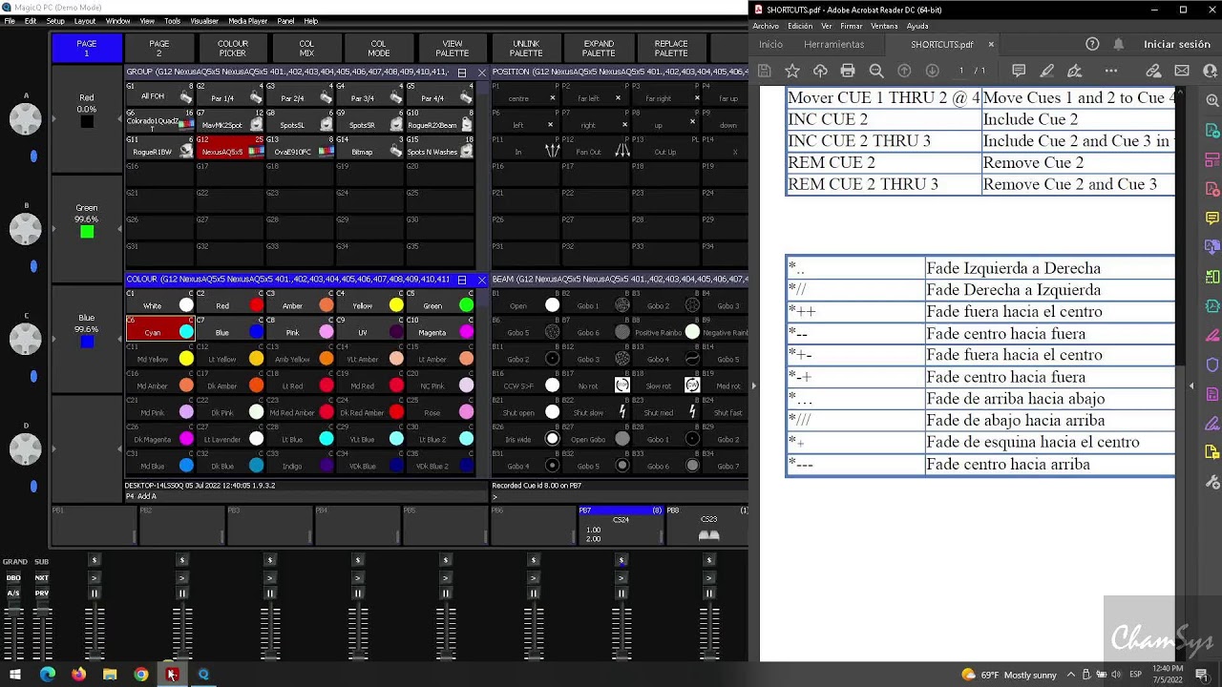Open File Explorer from the taskbar
This screenshot has height=687, width=1222.
tap(110, 675)
